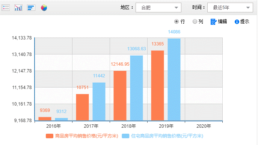Click the y-axis value 14,133.78
The image size is (258, 145).
click(x=22, y=38)
